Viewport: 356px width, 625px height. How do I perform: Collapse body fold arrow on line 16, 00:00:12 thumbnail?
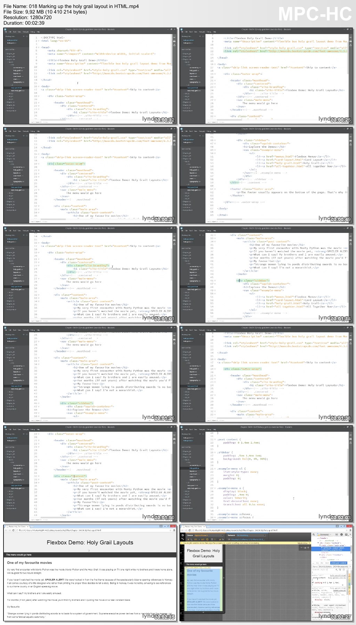(x=39, y=86)
